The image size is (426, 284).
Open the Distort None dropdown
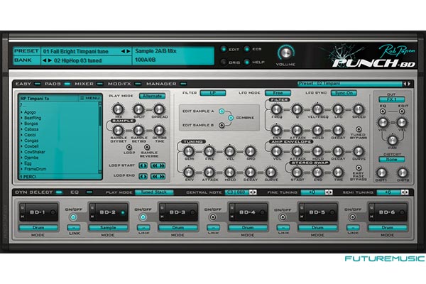(392, 160)
